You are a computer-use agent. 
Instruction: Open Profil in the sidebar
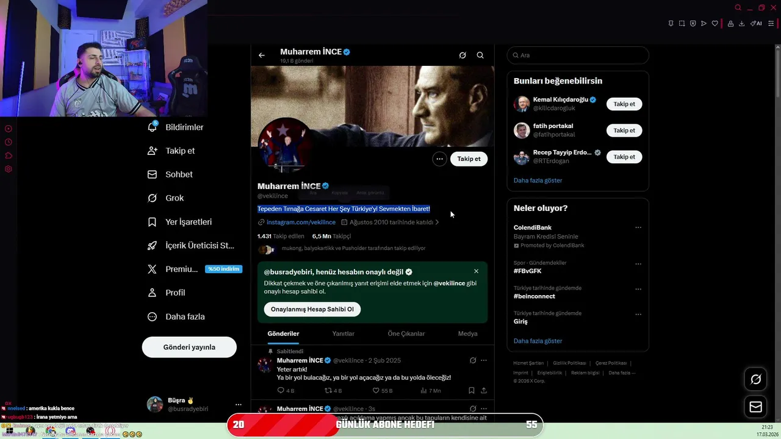pyautogui.click(x=166, y=293)
